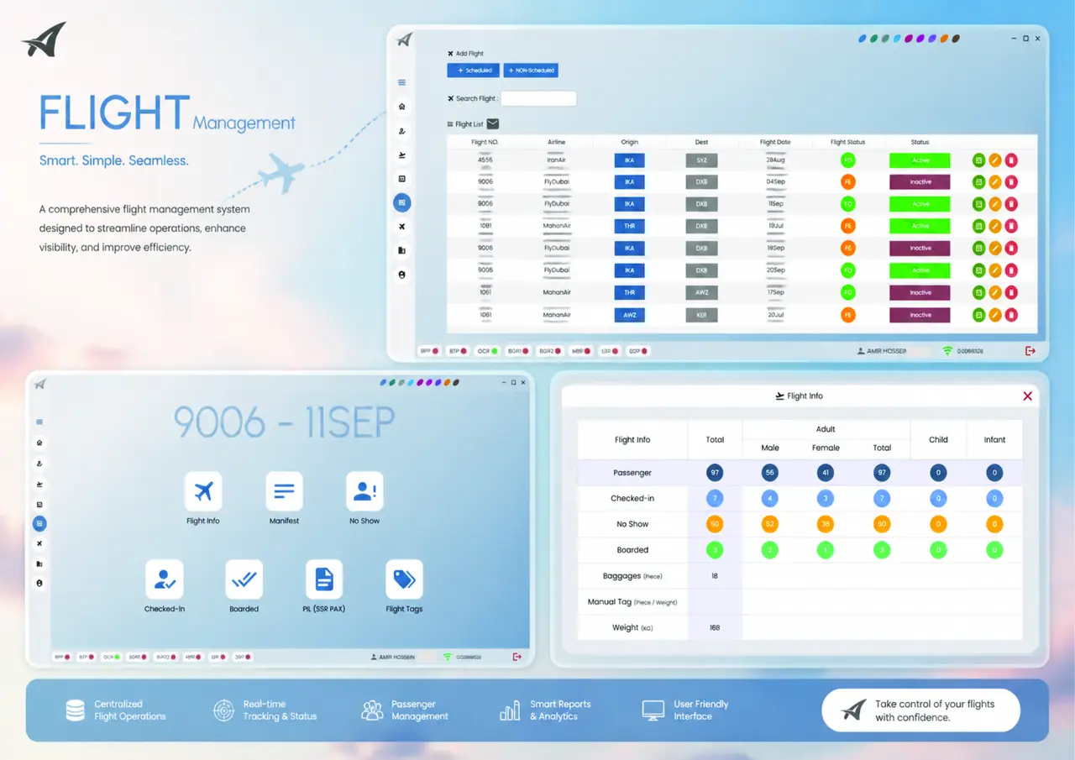The width and height of the screenshot is (1075, 760).
Task: Click the Passenger female count 41
Action: click(x=826, y=473)
